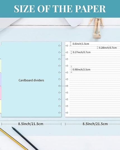Viewport: 120px width, 150px height.
Task: Click the purple divider tab
Action: coord(1,79)
